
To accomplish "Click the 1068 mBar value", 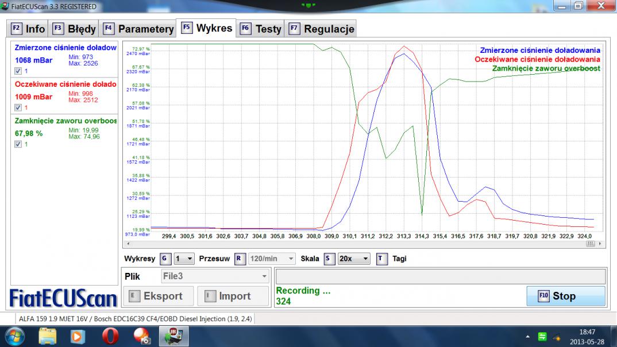I will (33, 60).
